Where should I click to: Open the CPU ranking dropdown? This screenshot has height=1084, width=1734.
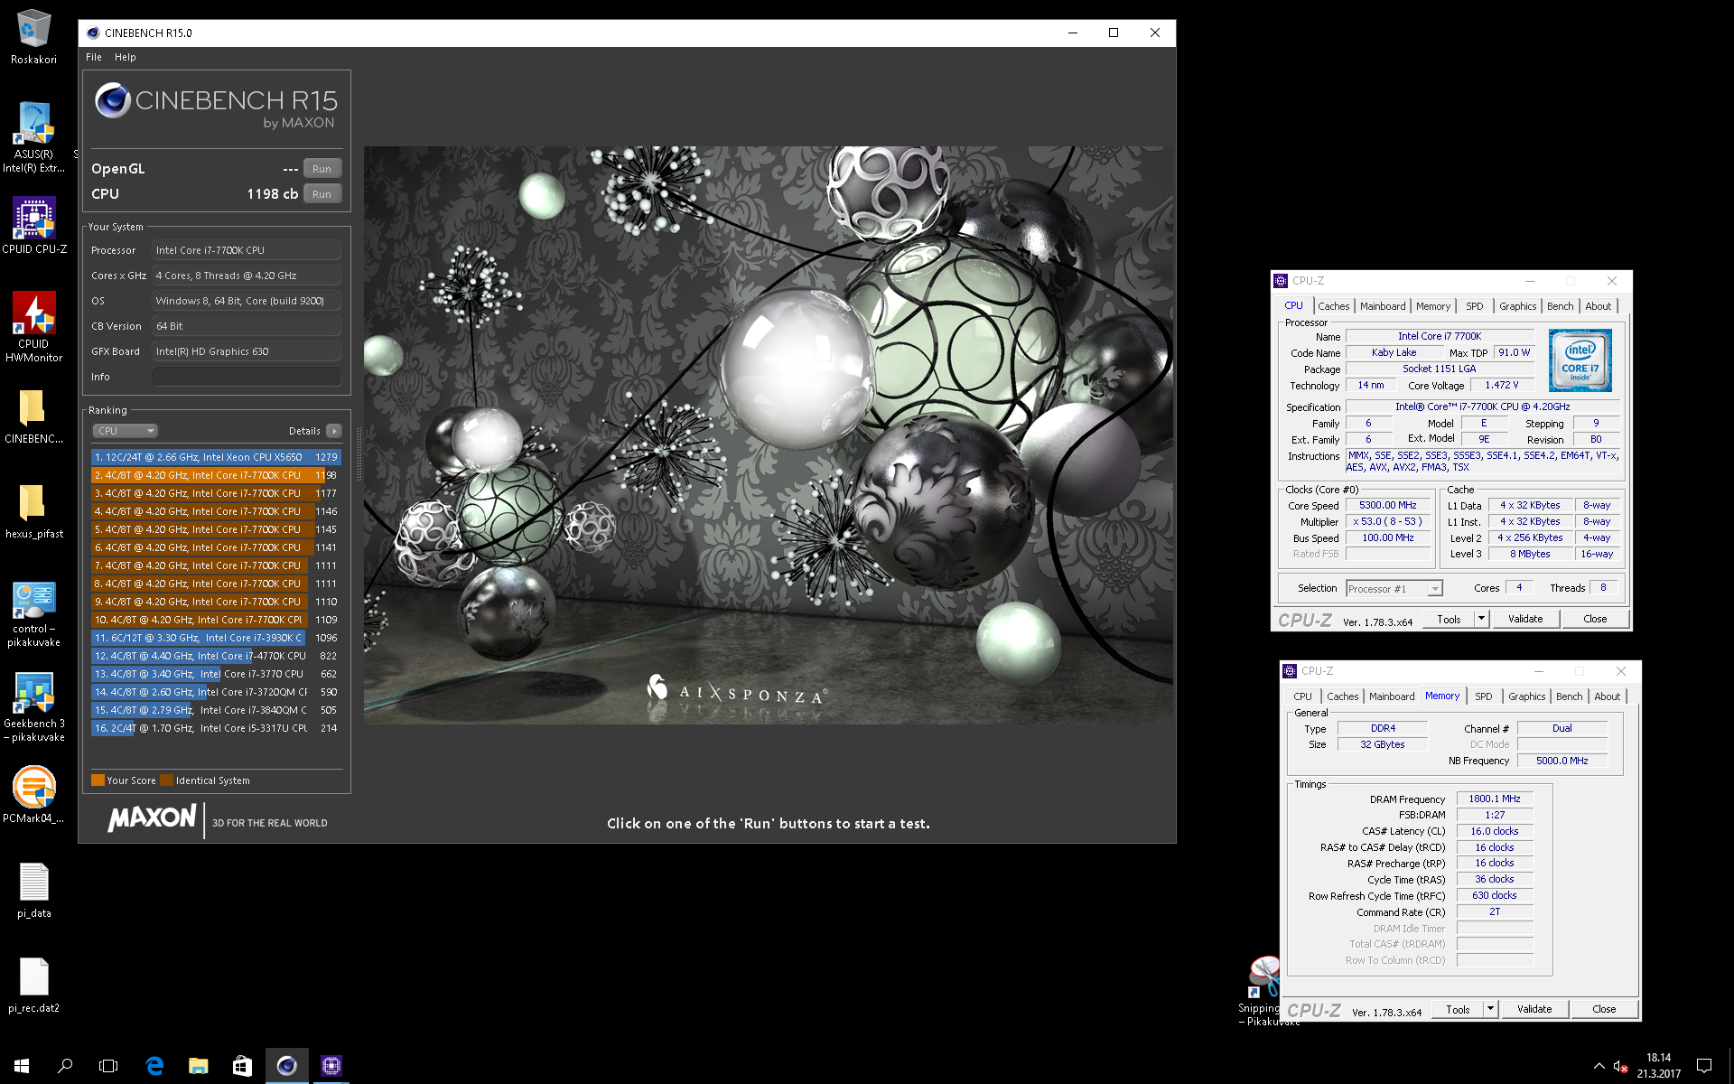pyautogui.click(x=125, y=431)
